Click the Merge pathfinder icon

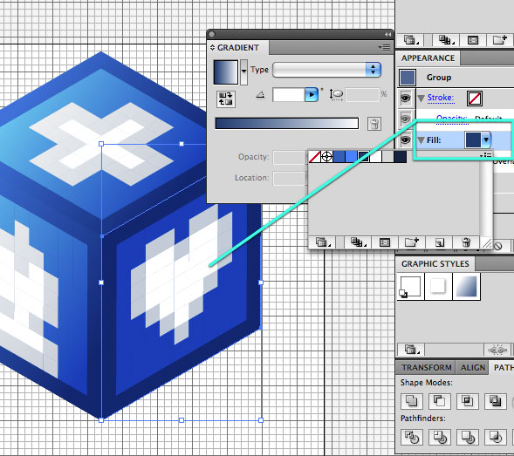(x=467, y=438)
